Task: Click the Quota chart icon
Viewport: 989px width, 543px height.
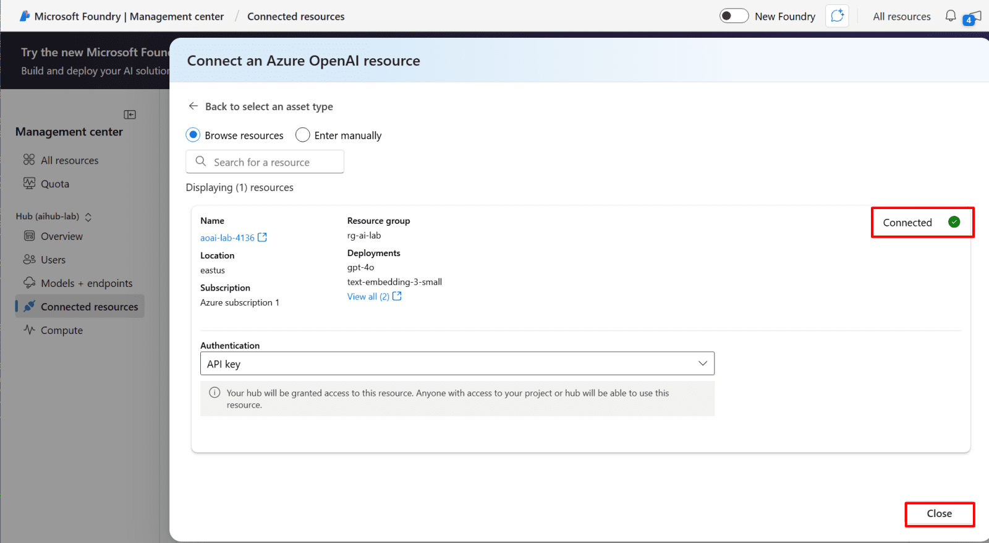Action: pos(29,183)
